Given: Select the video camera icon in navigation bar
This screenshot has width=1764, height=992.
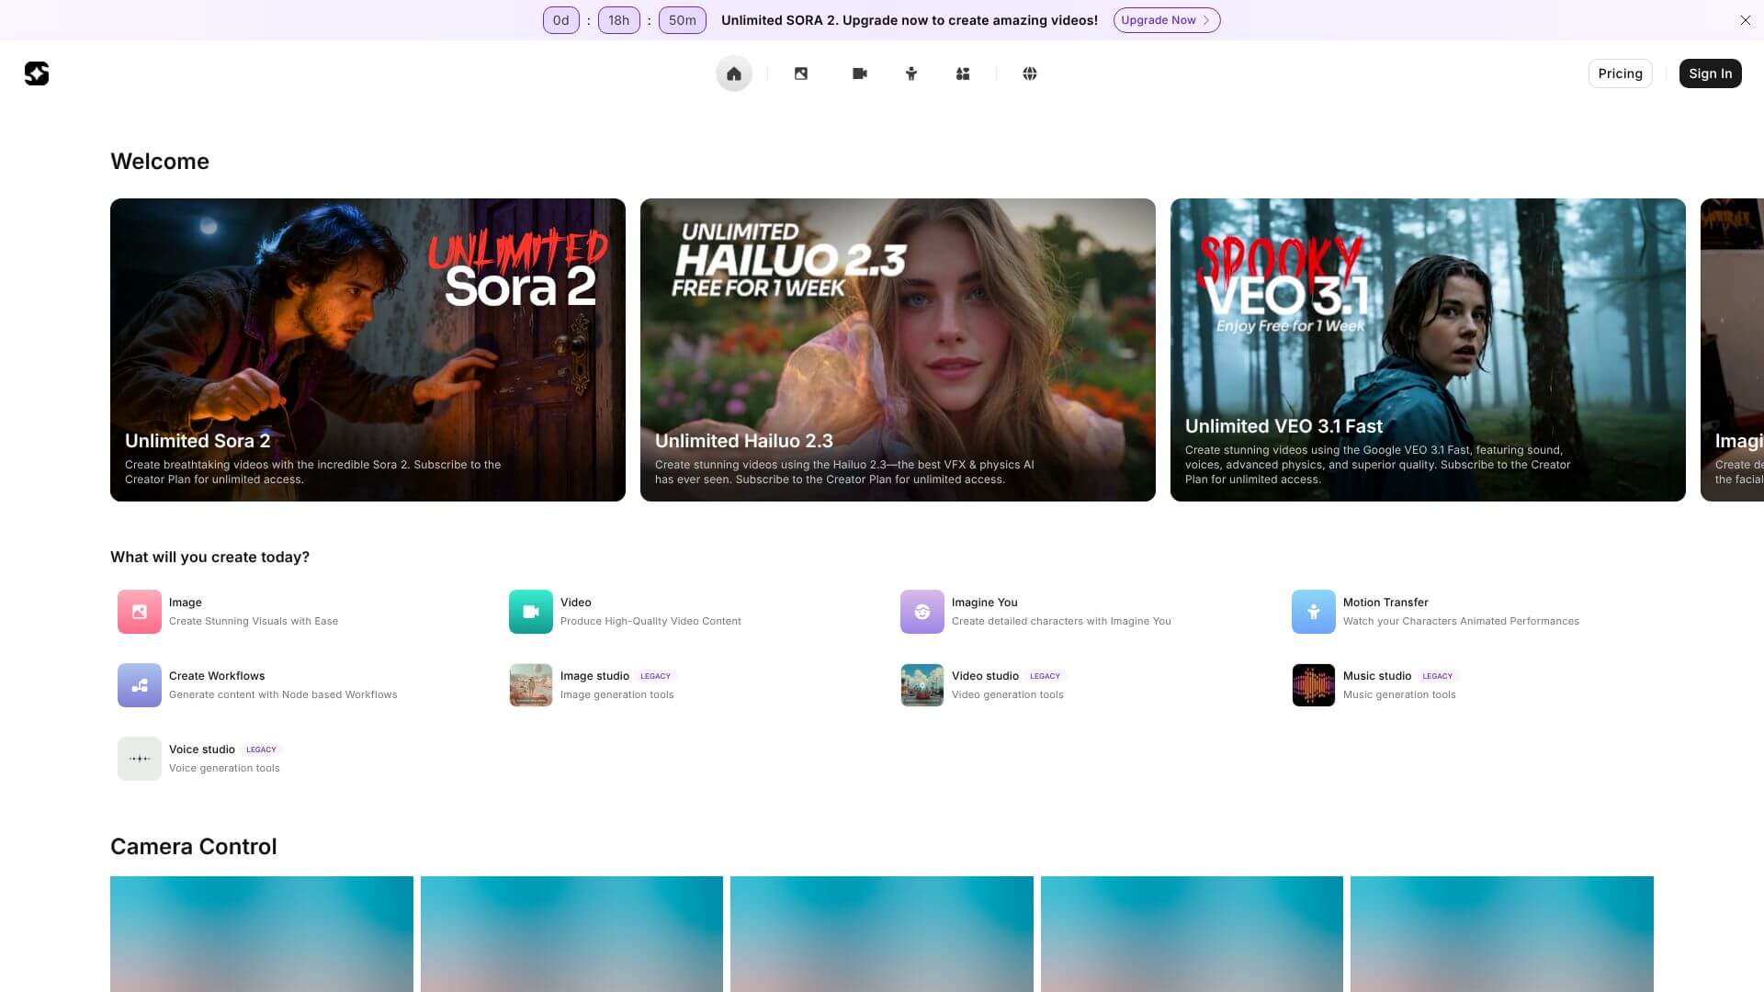Looking at the screenshot, I should pos(860,73).
